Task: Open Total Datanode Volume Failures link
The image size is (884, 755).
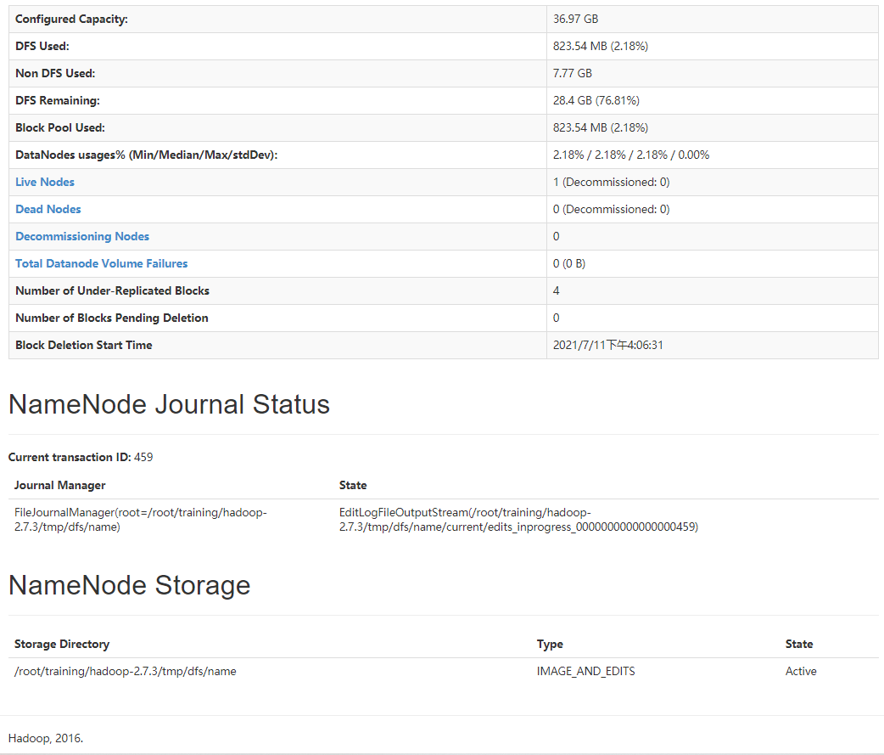Action: pos(102,263)
